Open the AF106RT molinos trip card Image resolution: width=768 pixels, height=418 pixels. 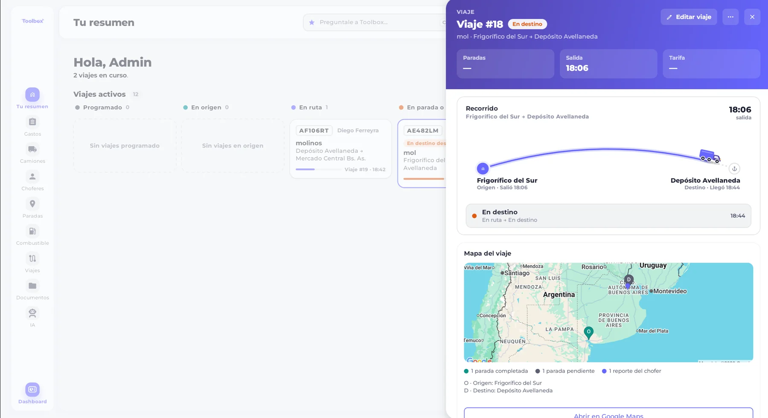(340, 149)
